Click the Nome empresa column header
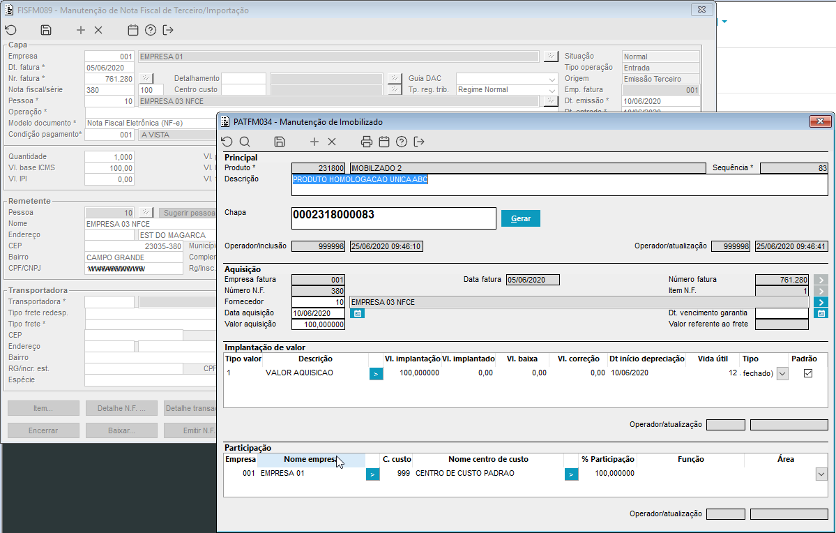The width and height of the screenshot is (836, 533). coord(310,460)
